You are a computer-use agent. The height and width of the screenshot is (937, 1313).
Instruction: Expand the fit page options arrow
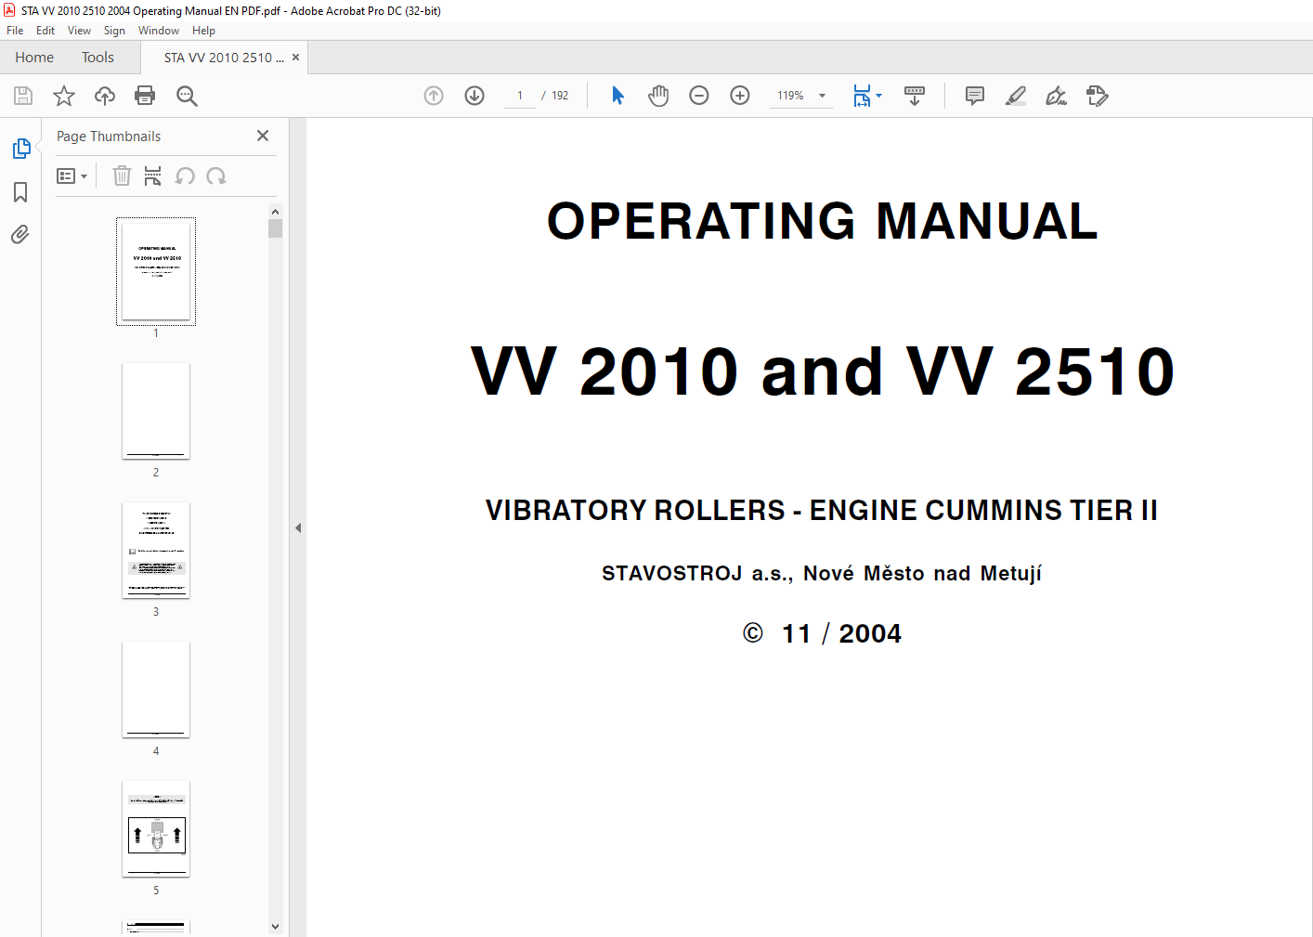tap(879, 96)
